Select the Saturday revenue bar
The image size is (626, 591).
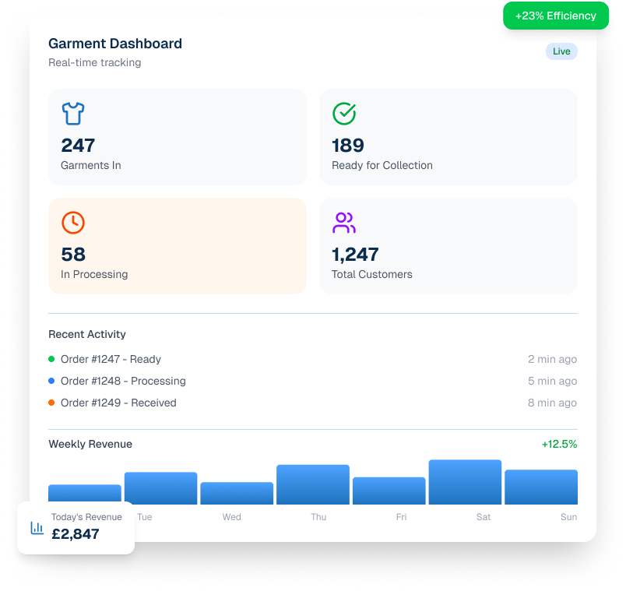[x=465, y=482]
